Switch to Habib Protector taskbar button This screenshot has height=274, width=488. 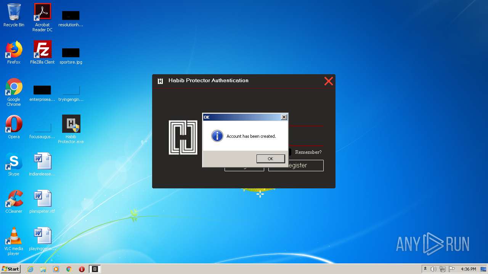point(95,269)
